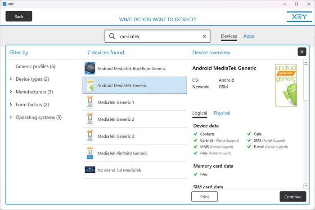Viewport: 315px width, 210px height.
Task: Click the MediaTek PinPoint Generic icon
Action: click(90, 153)
